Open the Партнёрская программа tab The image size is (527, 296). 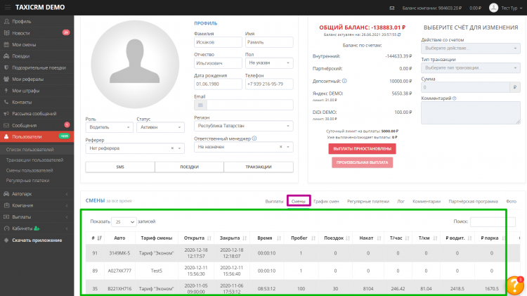click(473, 201)
